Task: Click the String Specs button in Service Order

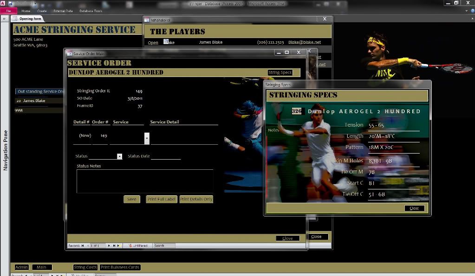Action: tap(280, 73)
